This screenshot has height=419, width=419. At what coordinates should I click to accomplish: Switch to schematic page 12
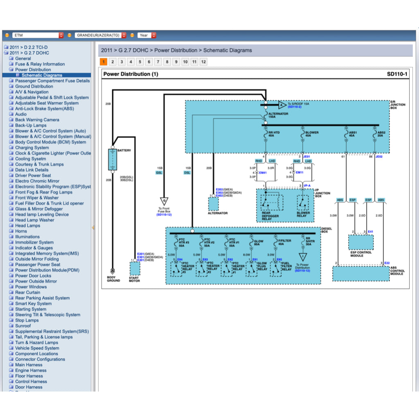point(203,62)
